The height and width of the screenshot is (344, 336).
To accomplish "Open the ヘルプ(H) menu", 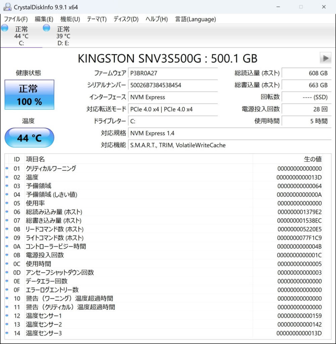I will point(157,19).
